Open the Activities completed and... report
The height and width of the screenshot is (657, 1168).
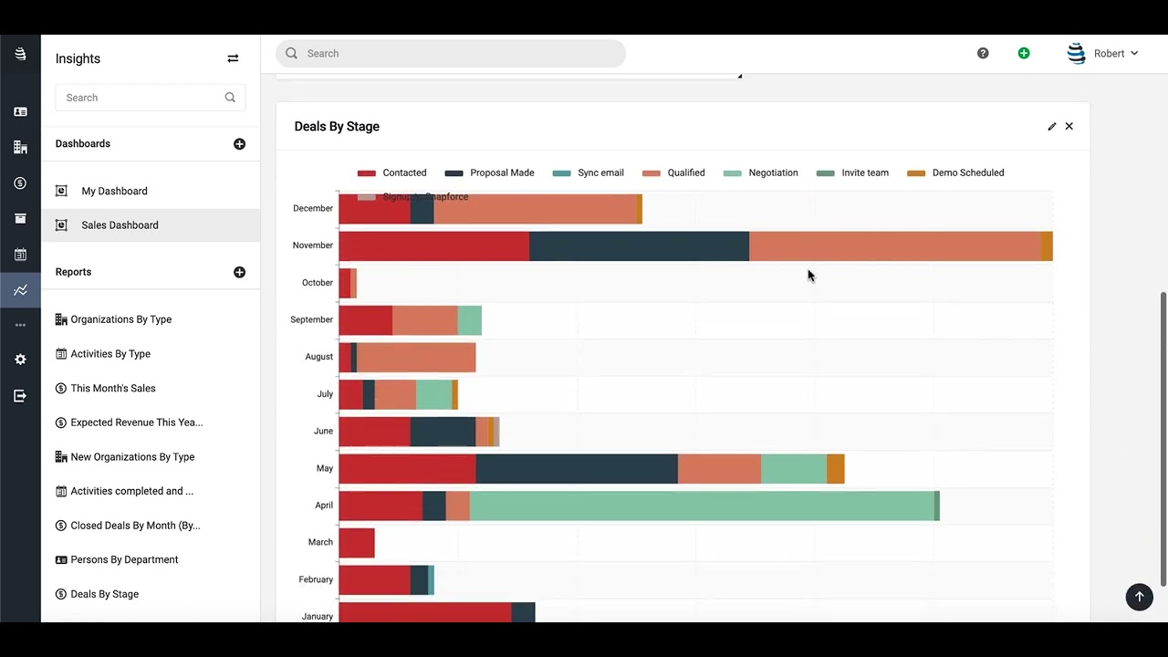[x=131, y=491]
